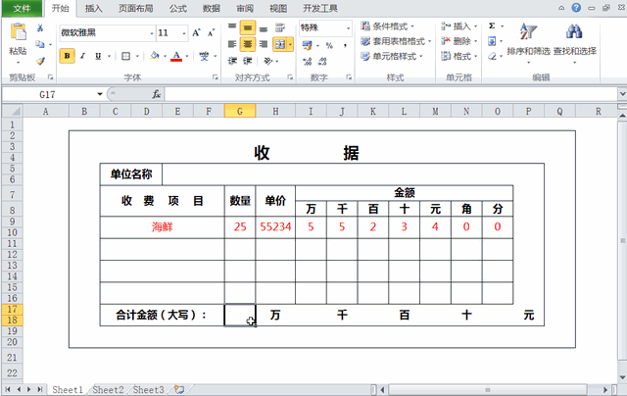This screenshot has height=396, width=627.
Task: Click the 格式 cells button
Action: [x=459, y=57]
